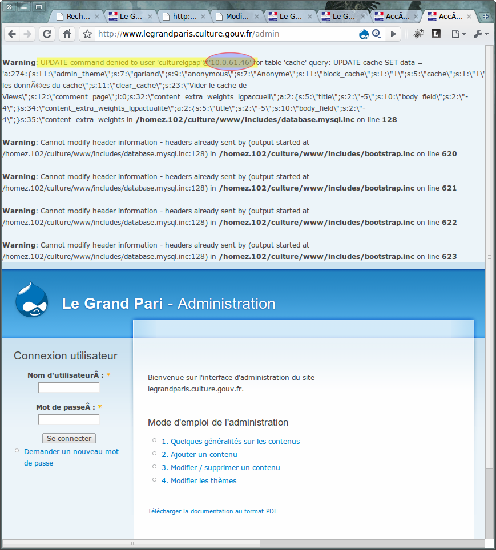
Task: Switch to the "Rech..." tab
Action: tap(78, 16)
